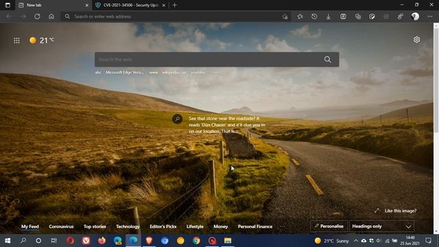Open the app launcher grid icon

pyautogui.click(x=16, y=40)
